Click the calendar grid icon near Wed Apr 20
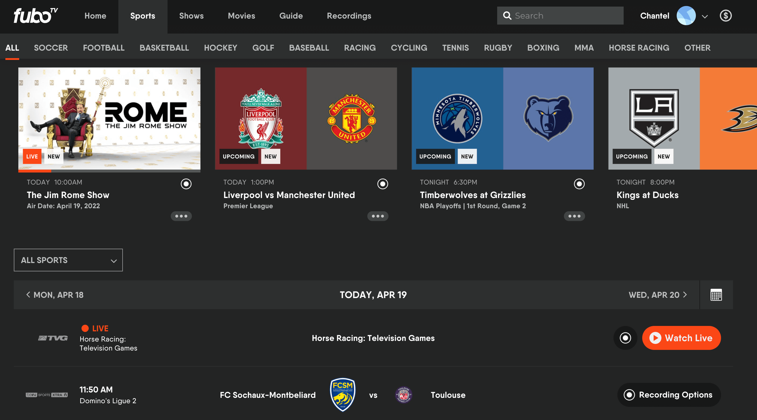This screenshot has width=757, height=420. coord(716,295)
